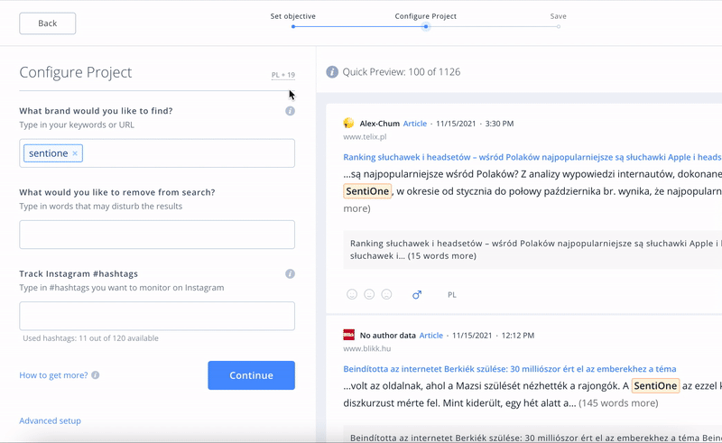The width and height of the screenshot is (722, 443).
Task: Open the Advanced setup link
Action: pyautogui.click(x=51, y=421)
